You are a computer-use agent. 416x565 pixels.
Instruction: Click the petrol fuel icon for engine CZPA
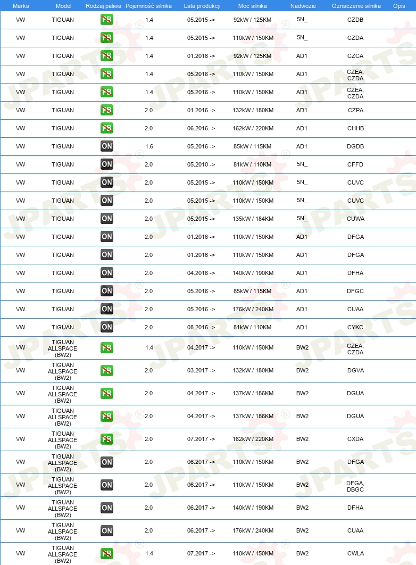click(106, 110)
